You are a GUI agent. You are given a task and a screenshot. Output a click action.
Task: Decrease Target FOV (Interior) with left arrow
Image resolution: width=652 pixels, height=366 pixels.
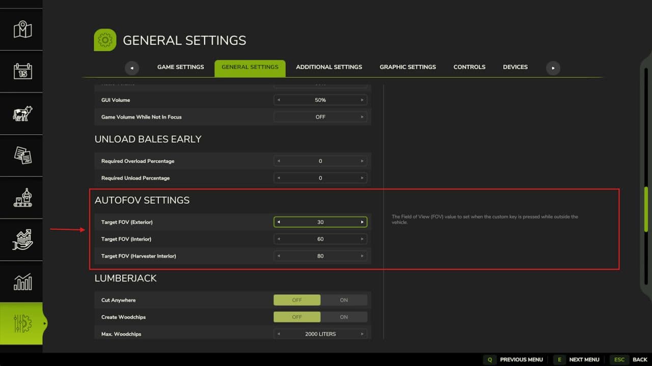click(279, 239)
